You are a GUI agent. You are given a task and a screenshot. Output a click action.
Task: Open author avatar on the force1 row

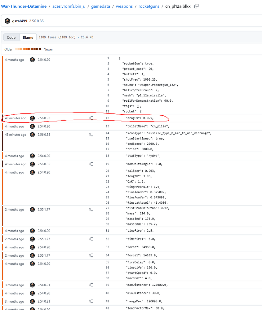pos(32,255)
